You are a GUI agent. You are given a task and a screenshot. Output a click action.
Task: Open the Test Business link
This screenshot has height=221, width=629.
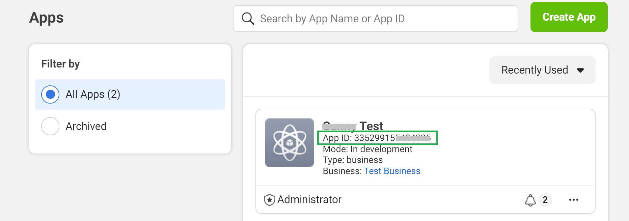pyautogui.click(x=392, y=171)
